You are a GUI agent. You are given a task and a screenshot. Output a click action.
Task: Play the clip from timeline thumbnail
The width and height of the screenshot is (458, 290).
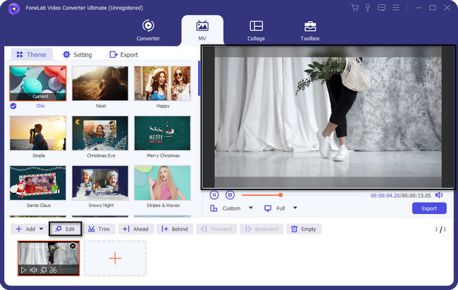24,270
